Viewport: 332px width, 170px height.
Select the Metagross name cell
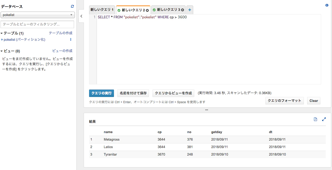click(112, 140)
